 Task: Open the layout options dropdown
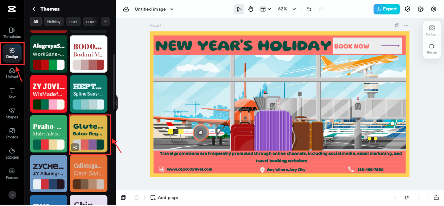coord(265,9)
